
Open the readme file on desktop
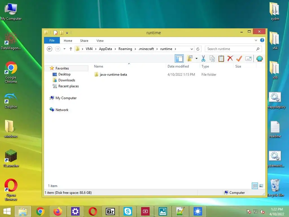(x=275, y=129)
